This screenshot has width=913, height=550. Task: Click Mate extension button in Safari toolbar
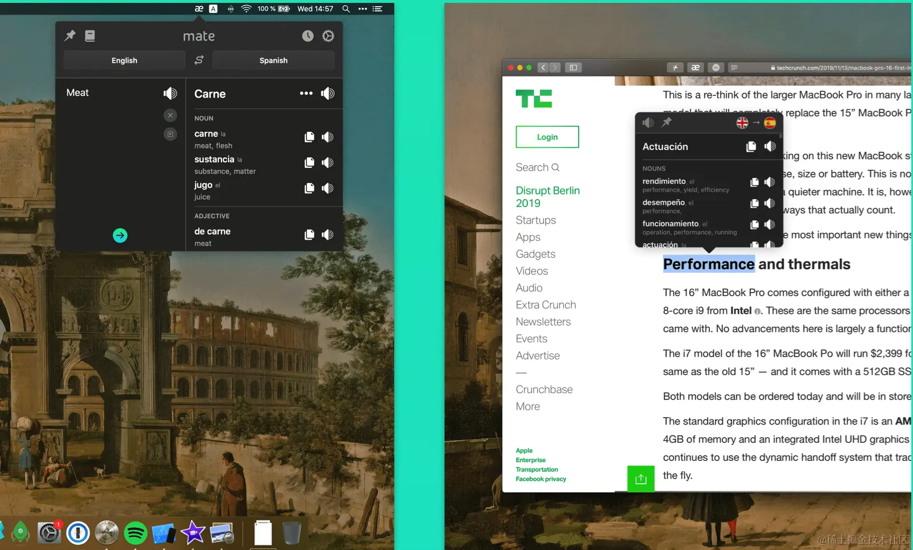[696, 67]
